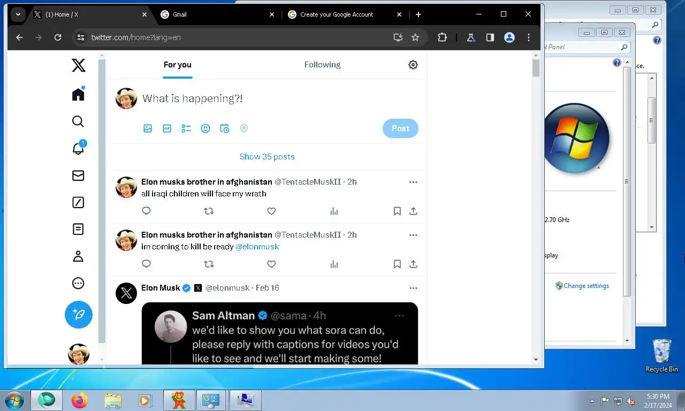Click taskbar clock showing 5:30 PM
This screenshot has height=411, width=685.
click(658, 401)
